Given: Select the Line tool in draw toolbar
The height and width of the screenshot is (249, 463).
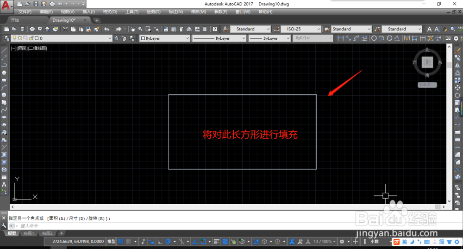Looking at the screenshot, I should coord(4,50).
